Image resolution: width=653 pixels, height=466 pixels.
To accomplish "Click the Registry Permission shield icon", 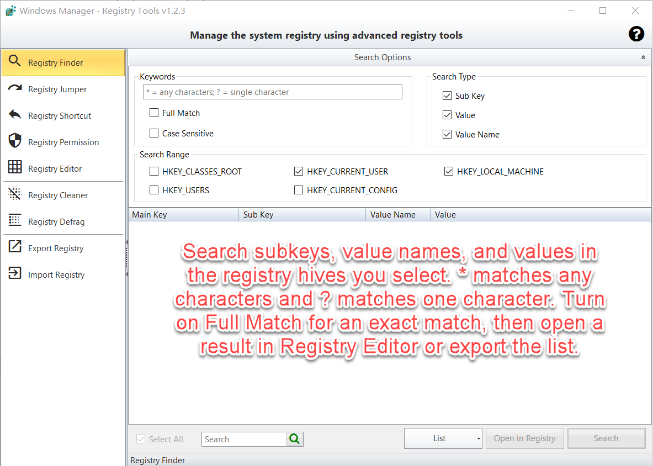I will (14, 141).
